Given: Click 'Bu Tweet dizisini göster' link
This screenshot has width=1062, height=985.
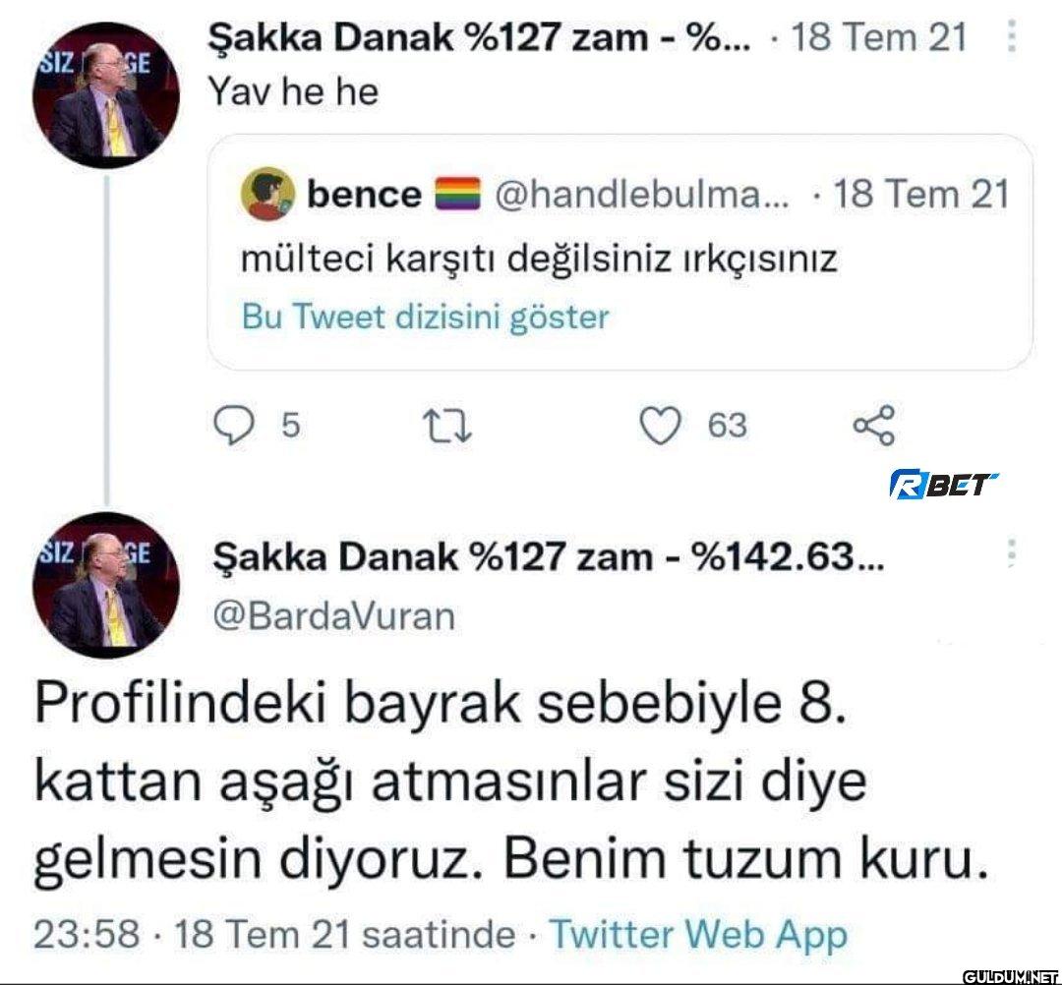Looking at the screenshot, I should click(425, 318).
